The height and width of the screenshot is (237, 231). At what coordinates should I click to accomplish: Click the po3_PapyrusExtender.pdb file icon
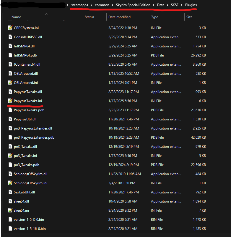coord(10,137)
